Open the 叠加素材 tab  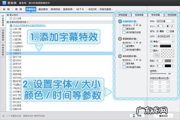[x=43, y=9]
